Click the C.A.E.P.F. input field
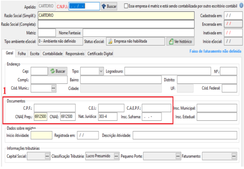 [x=157, y=108]
